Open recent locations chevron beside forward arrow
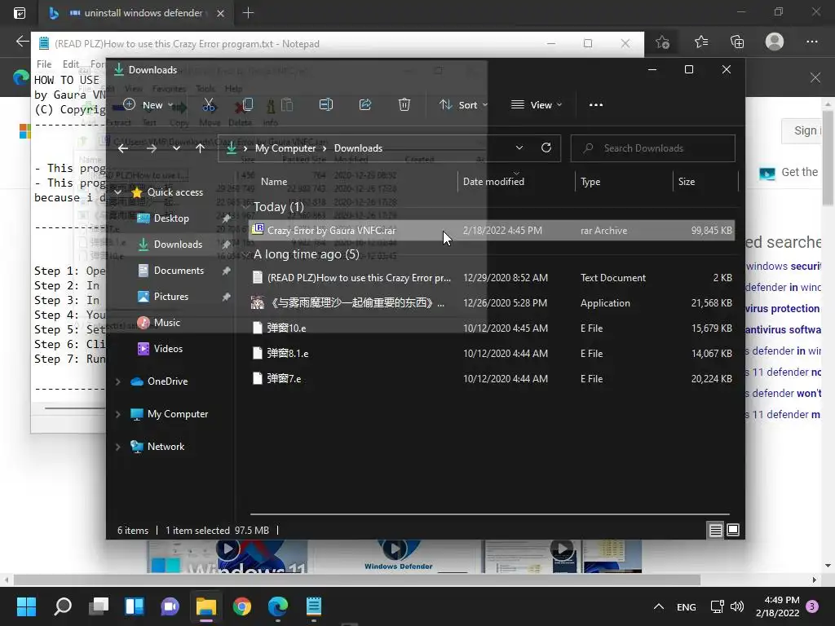The width and height of the screenshot is (835, 626). pyautogui.click(x=176, y=148)
